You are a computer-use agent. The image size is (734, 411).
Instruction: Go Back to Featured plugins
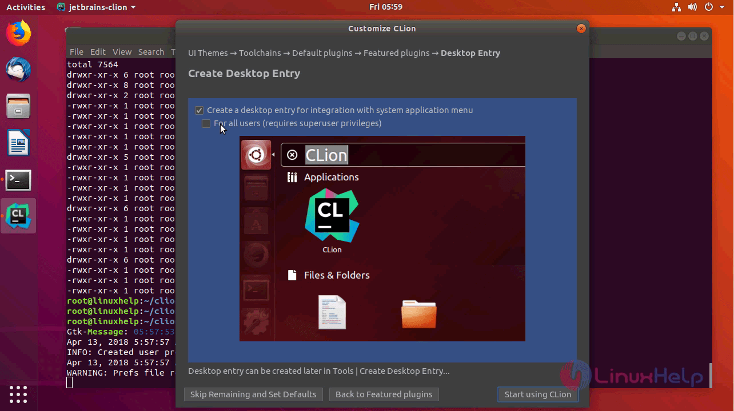pos(384,394)
